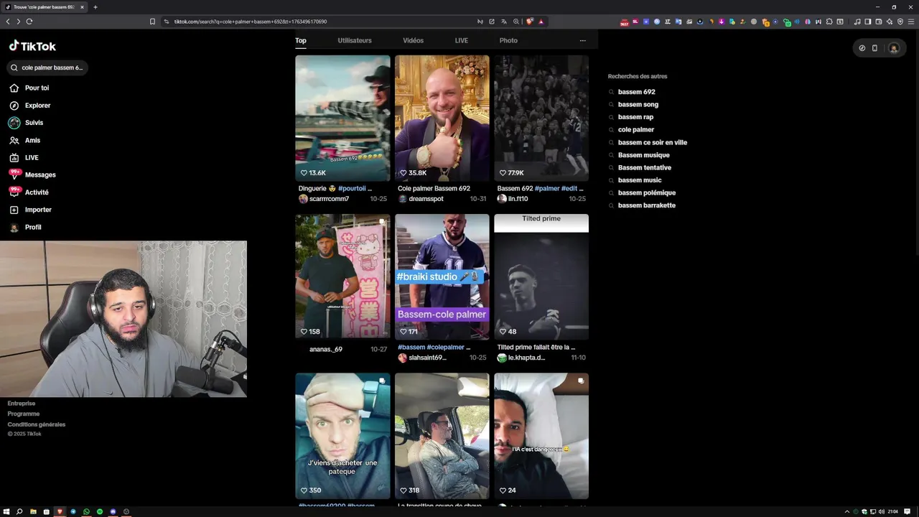This screenshot has height=517, width=919.
Task: Click Importer to upload a video
Action: 30,210
